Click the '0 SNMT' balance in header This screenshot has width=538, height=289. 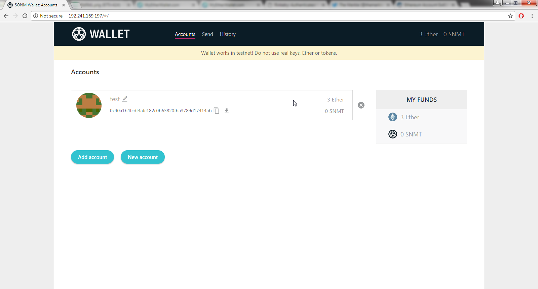(x=454, y=34)
